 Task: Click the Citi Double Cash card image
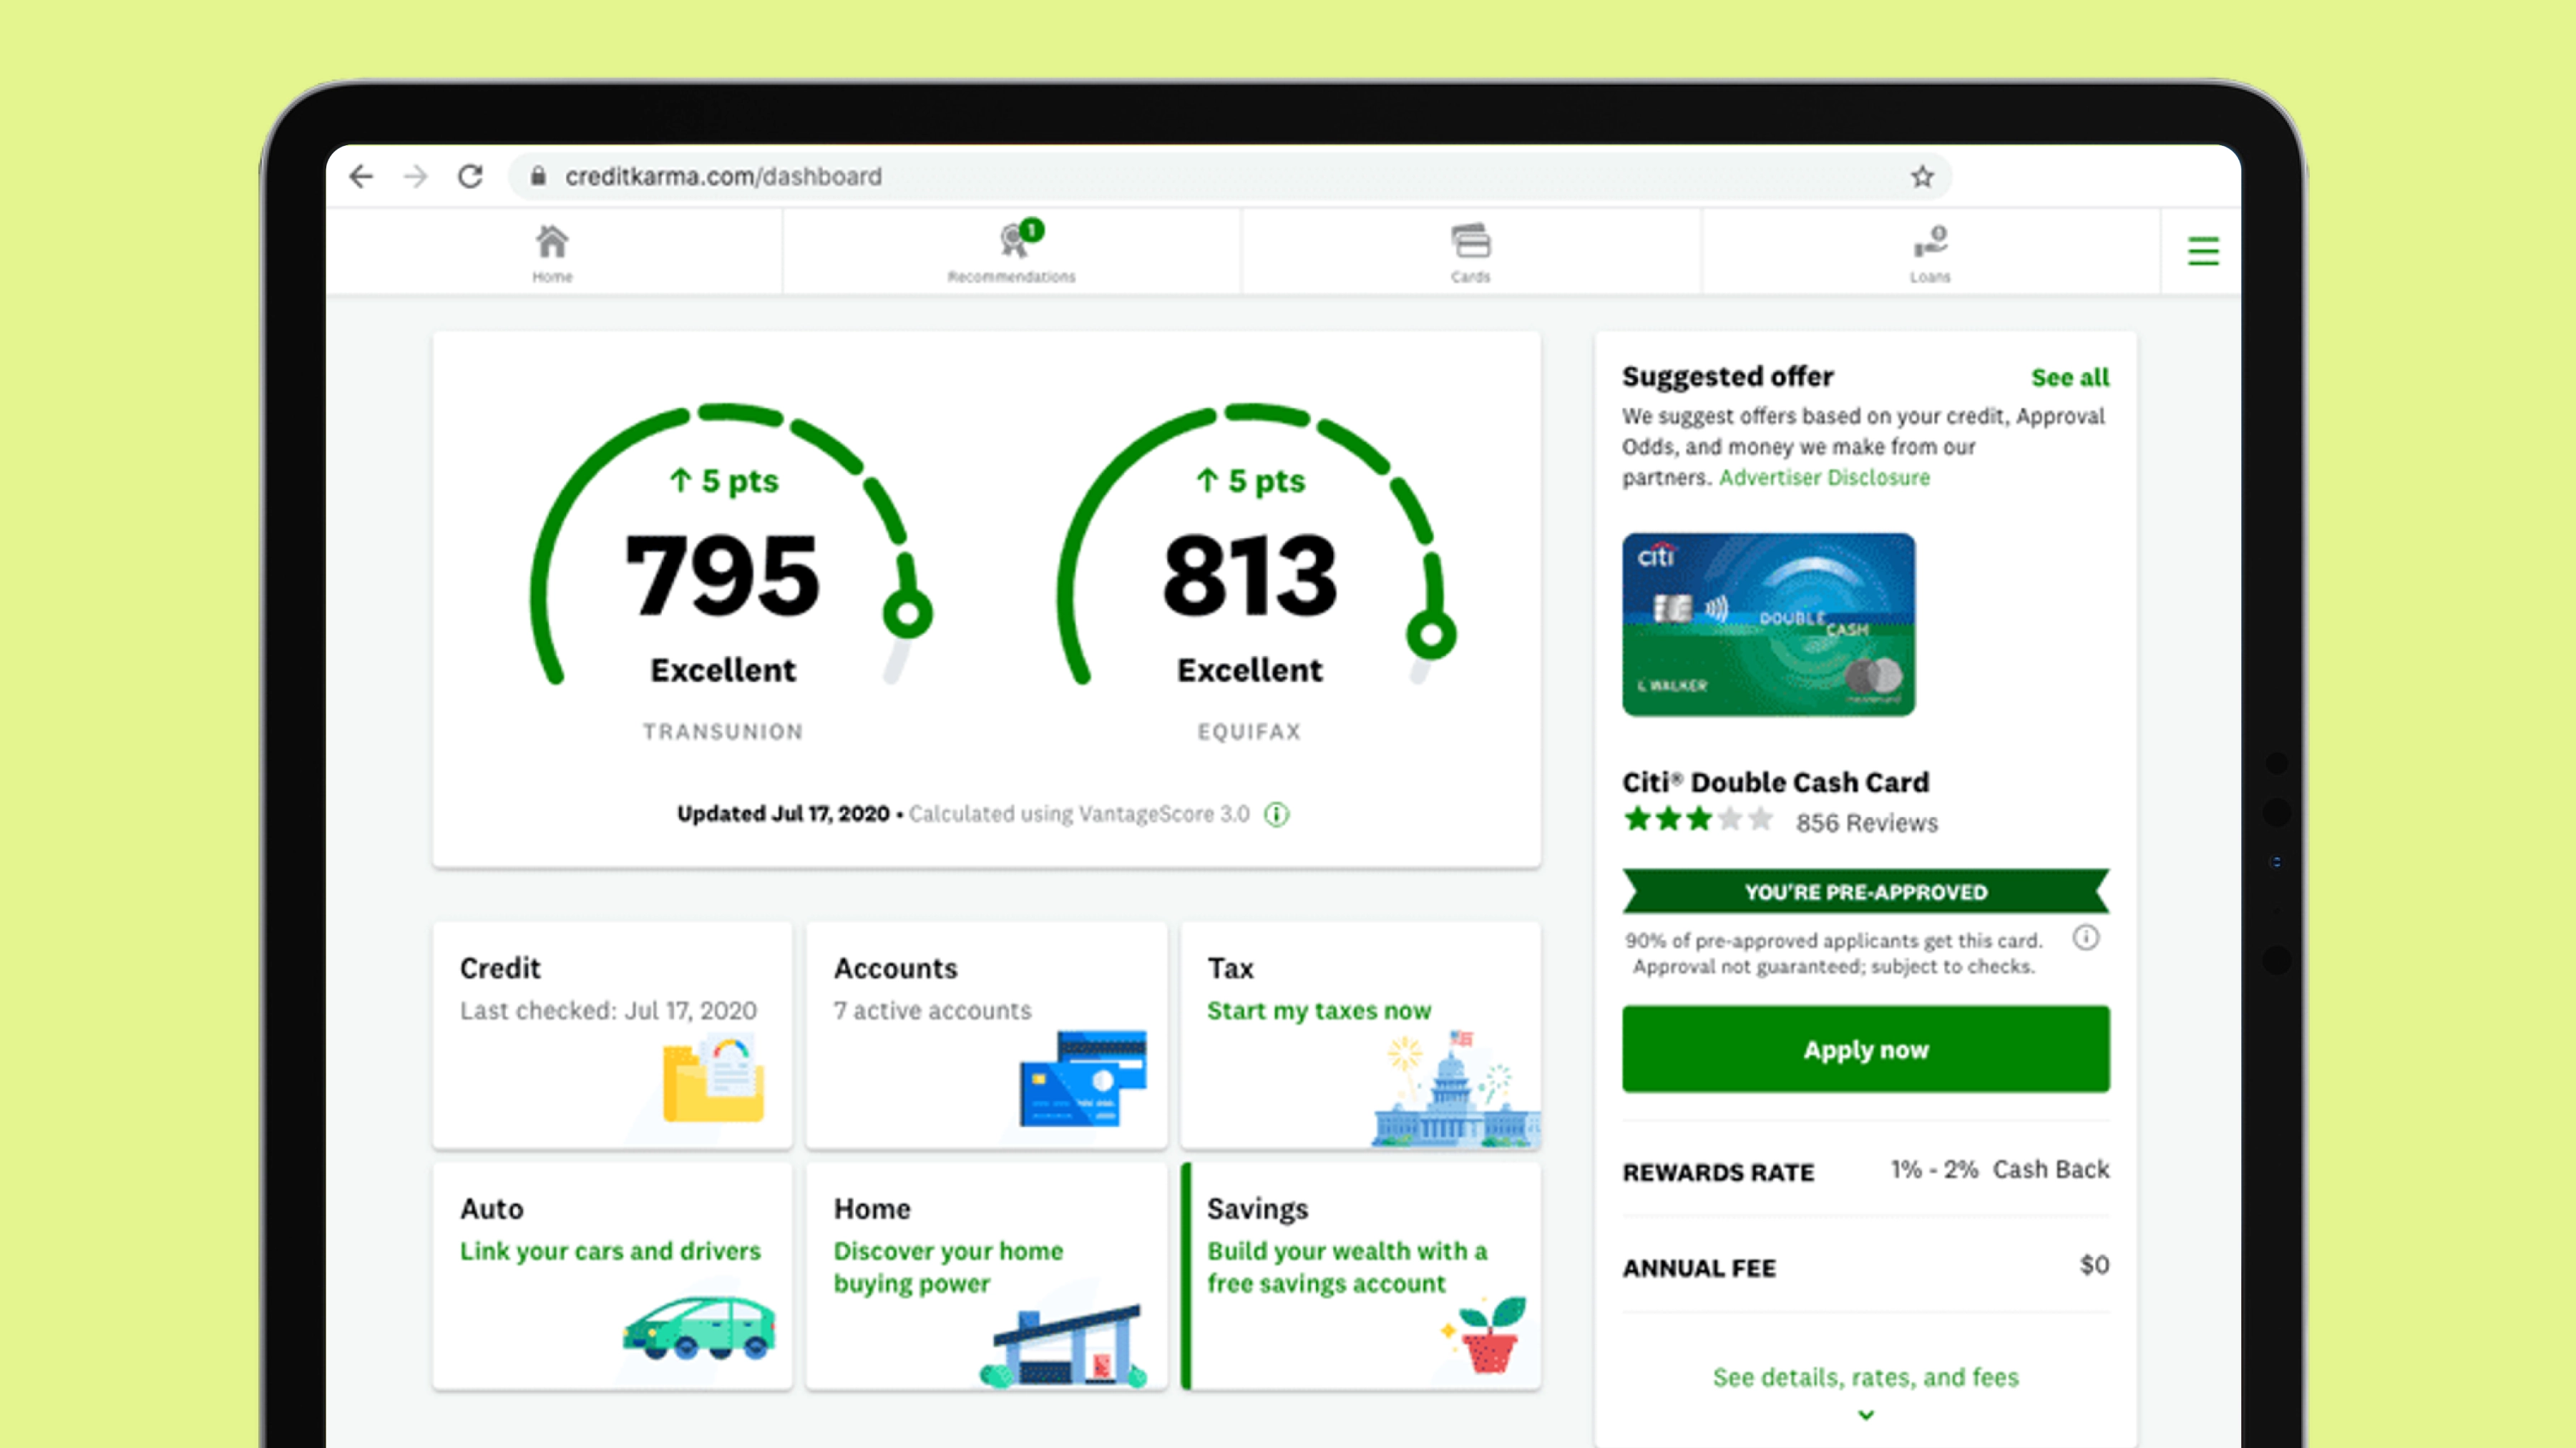pyautogui.click(x=1768, y=624)
